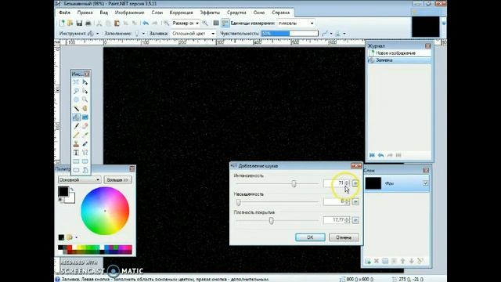Open the Эффекты menu
The width and height of the screenshot is (501, 282).
211,13
